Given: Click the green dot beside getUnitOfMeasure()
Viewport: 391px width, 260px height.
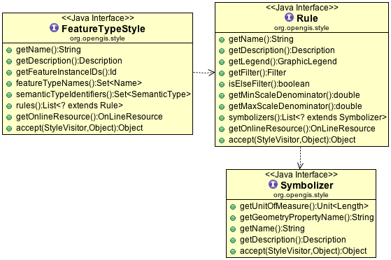Looking at the screenshot, I should coord(233,207).
